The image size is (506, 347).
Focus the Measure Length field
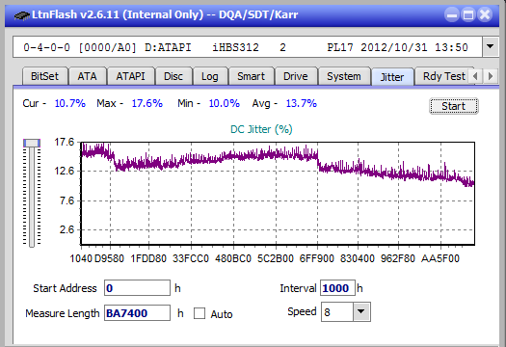pos(137,313)
